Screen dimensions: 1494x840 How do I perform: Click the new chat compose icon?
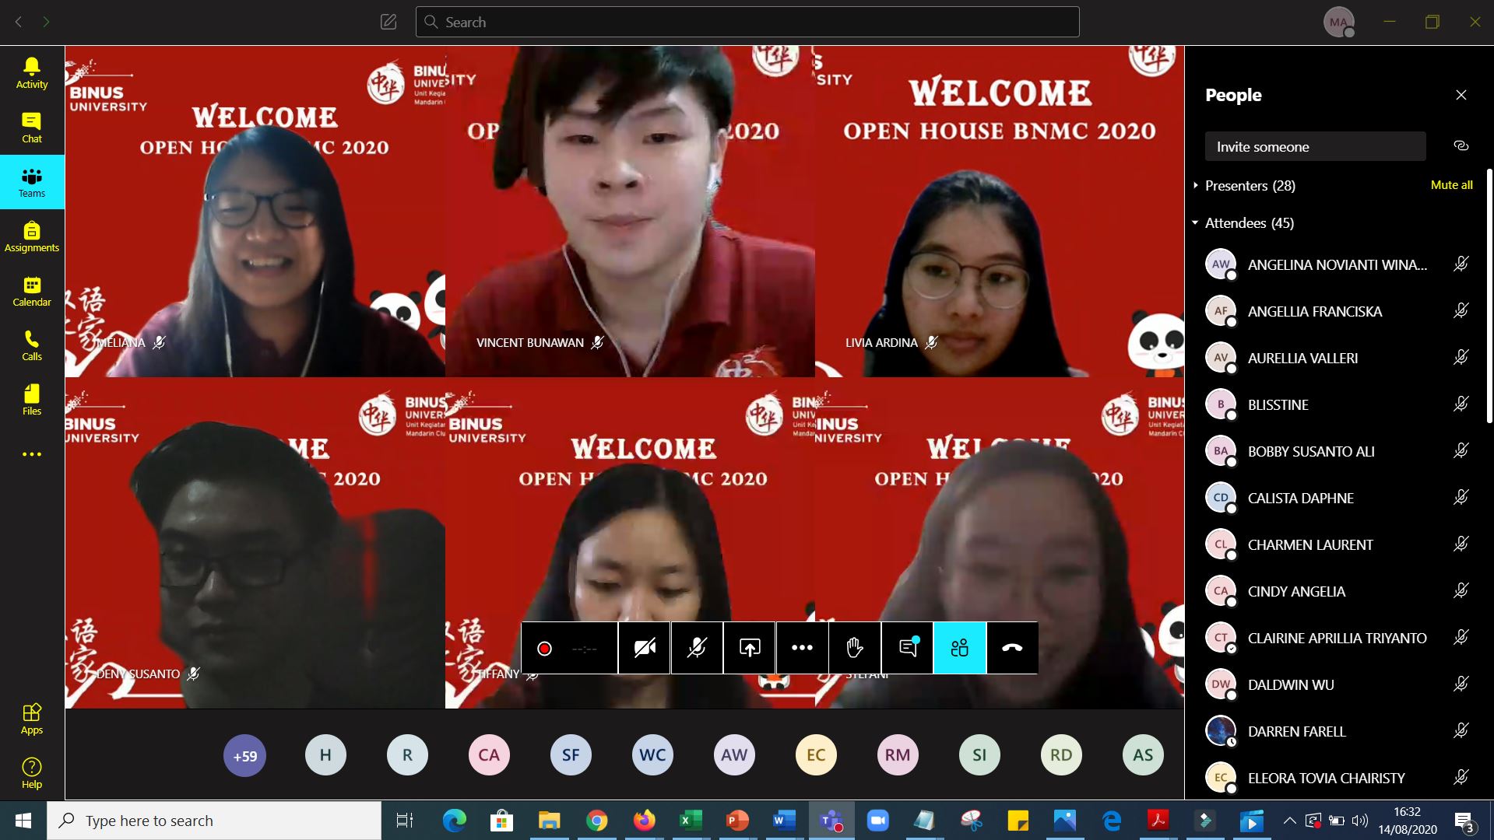click(x=388, y=22)
